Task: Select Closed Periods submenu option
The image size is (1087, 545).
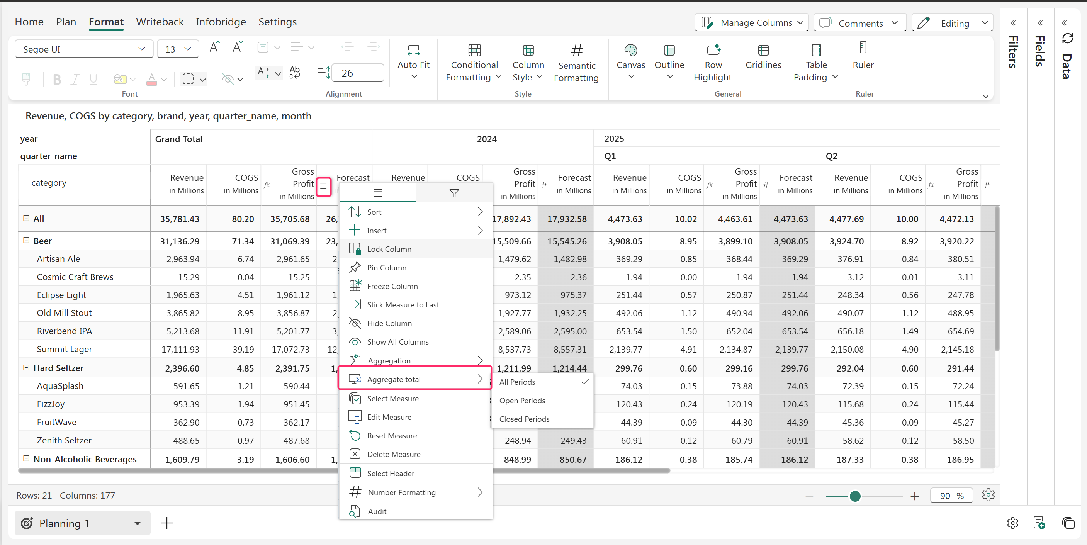Action: pyautogui.click(x=524, y=419)
